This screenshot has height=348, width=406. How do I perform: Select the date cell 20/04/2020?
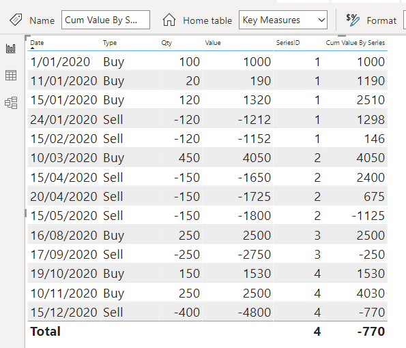(x=63, y=197)
